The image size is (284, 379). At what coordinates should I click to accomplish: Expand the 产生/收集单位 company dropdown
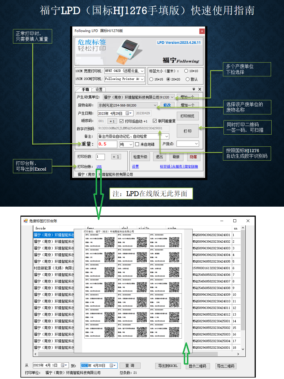click(172, 97)
